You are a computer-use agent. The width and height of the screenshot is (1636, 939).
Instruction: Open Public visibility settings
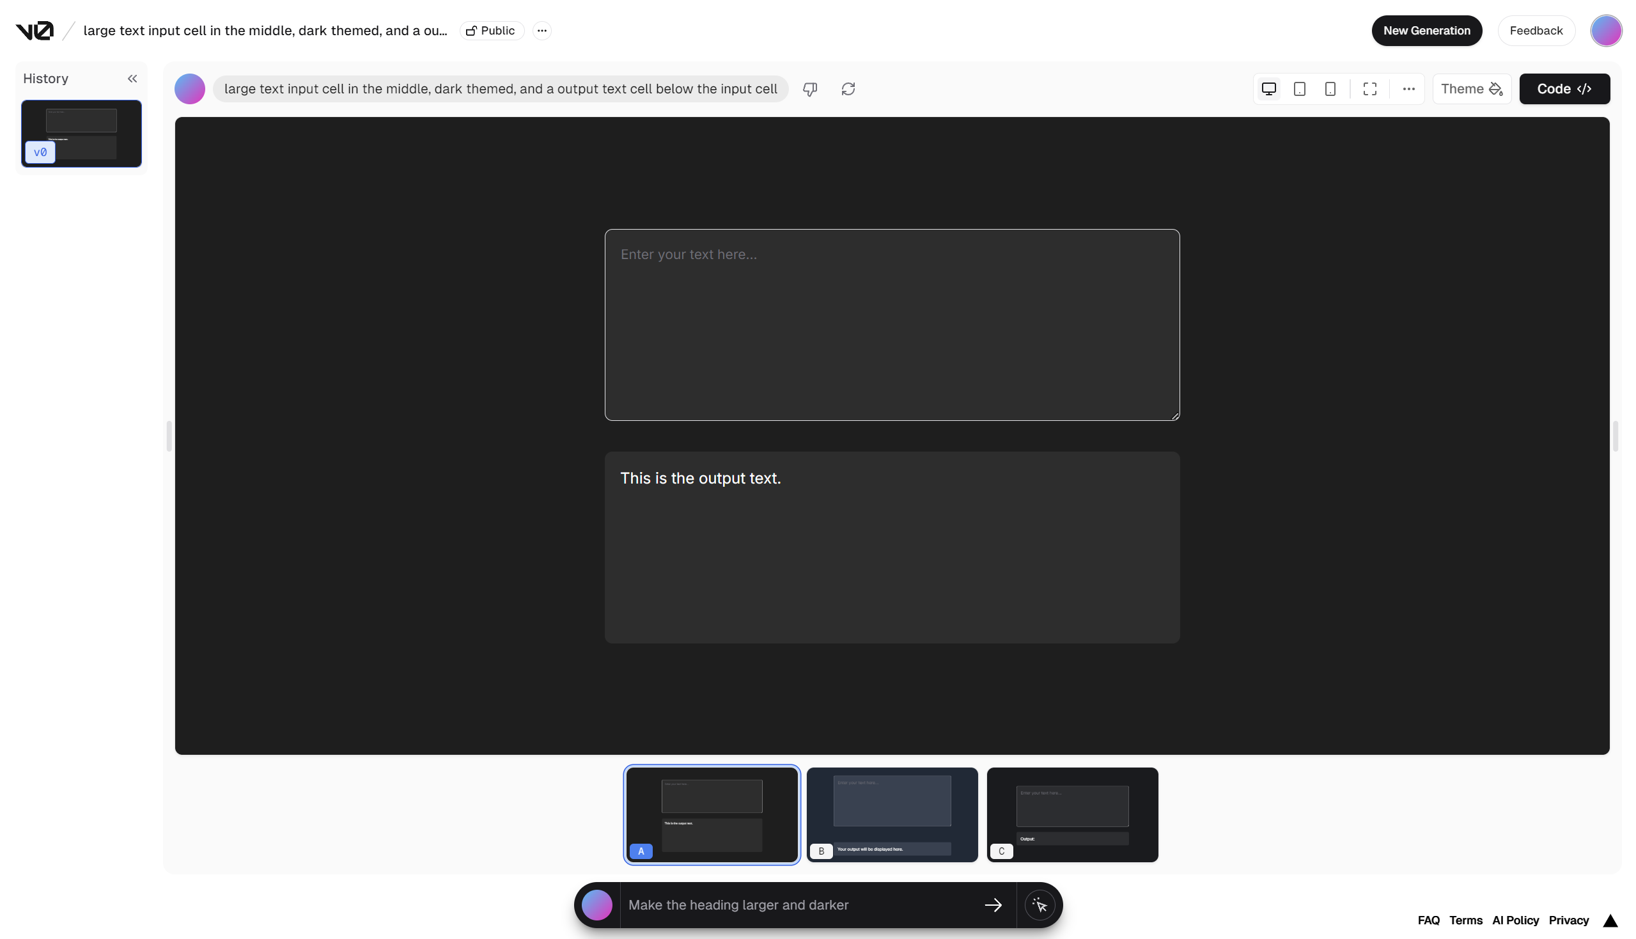tap(491, 30)
